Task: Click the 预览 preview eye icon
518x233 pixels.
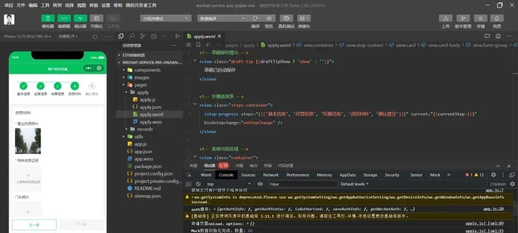Action: point(269,19)
